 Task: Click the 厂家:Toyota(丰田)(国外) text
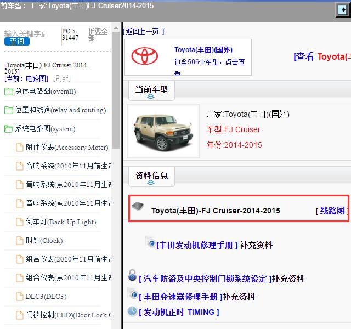(x=248, y=115)
